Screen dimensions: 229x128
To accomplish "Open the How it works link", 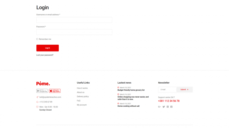I will 82,88.
